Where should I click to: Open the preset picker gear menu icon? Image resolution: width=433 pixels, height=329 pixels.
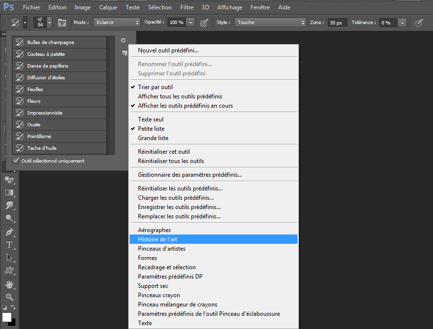(x=124, y=41)
